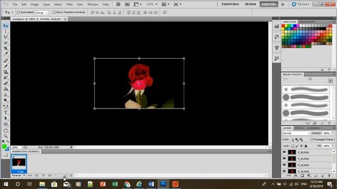Image resolution: width=337 pixels, height=189 pixels.
Task: Open Excel from Windows taskbar
Action: pyautogui.click(x=115, y=184)
